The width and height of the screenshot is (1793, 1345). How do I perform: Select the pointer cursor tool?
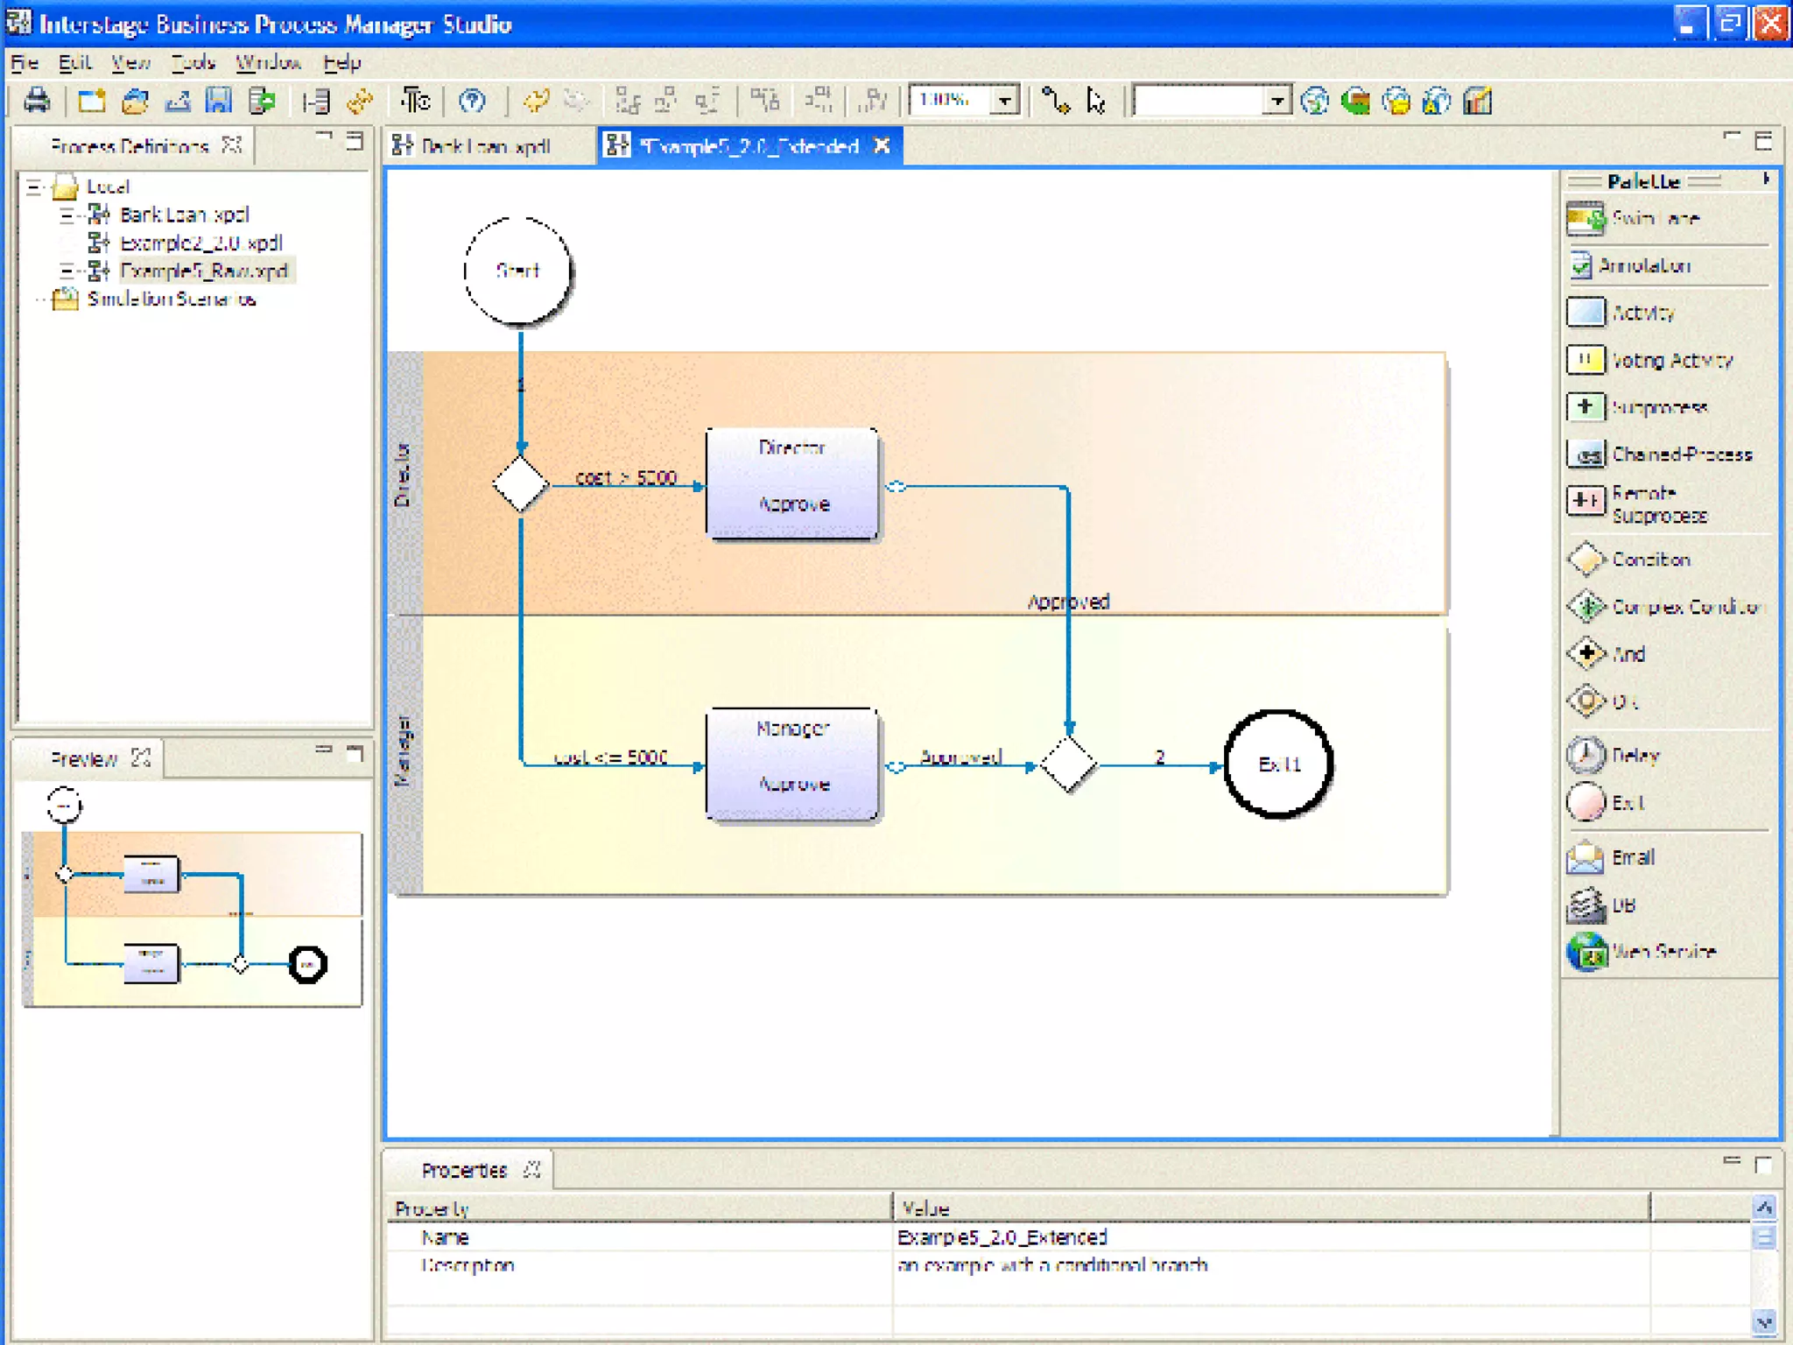coord(1095,101)
